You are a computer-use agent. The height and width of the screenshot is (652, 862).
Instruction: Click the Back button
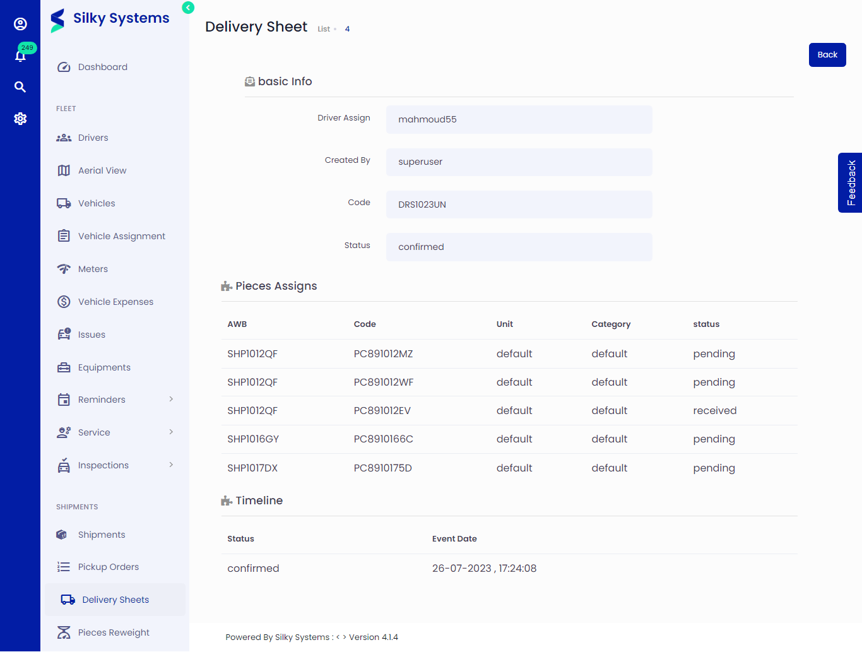(827, 54)
